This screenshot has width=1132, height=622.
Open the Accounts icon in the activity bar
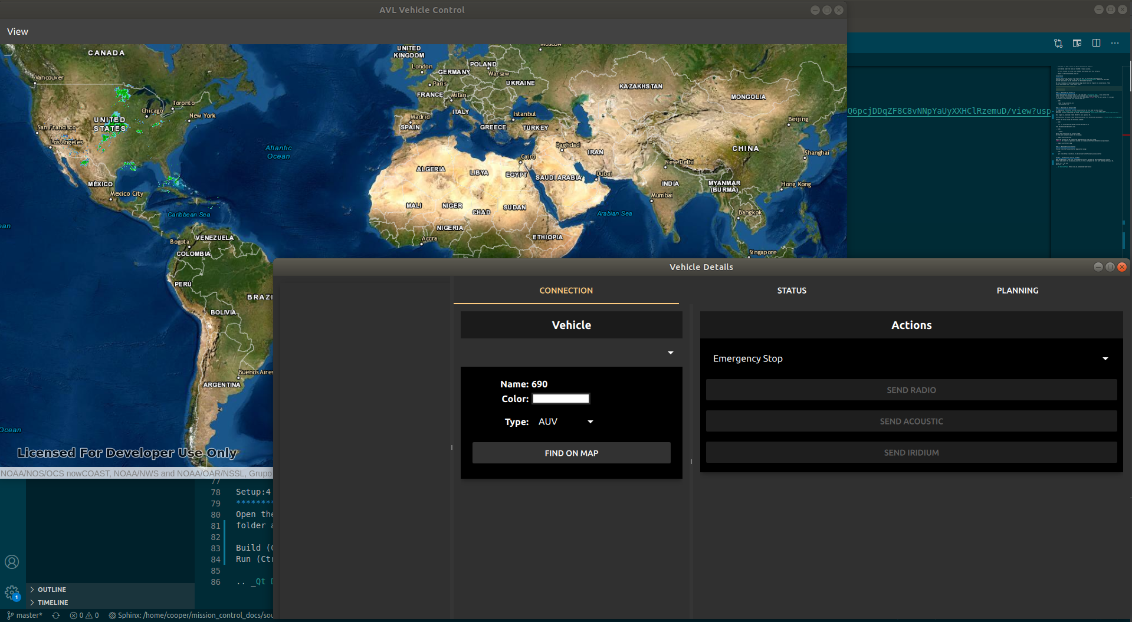click(12, 562)
